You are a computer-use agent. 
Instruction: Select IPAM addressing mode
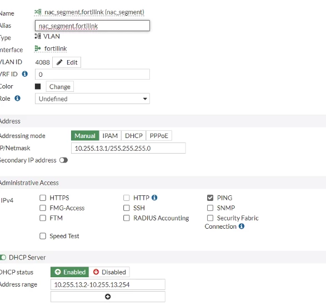(110, 136)
